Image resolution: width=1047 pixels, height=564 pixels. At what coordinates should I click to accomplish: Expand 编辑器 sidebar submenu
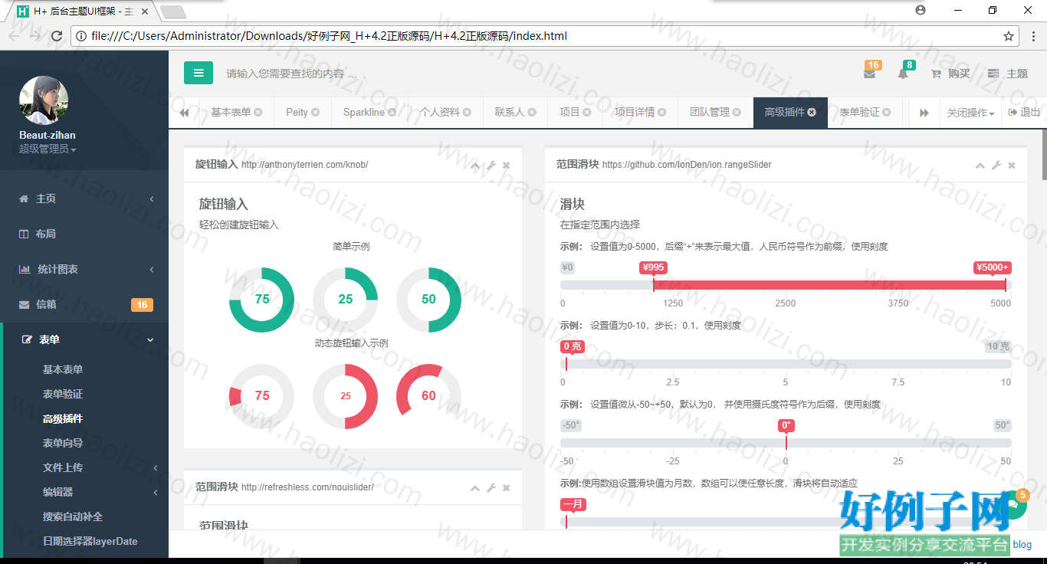(86, 492)
